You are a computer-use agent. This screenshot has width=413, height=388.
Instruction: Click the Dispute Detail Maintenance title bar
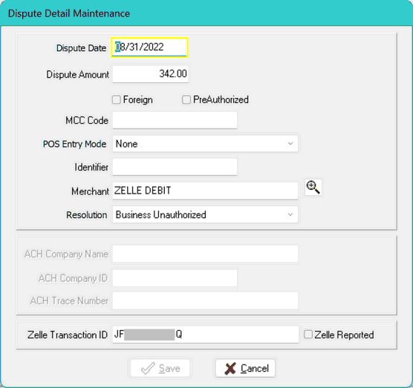tap(206, 13)
